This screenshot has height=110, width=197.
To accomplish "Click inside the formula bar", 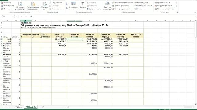I will point(114,16).
